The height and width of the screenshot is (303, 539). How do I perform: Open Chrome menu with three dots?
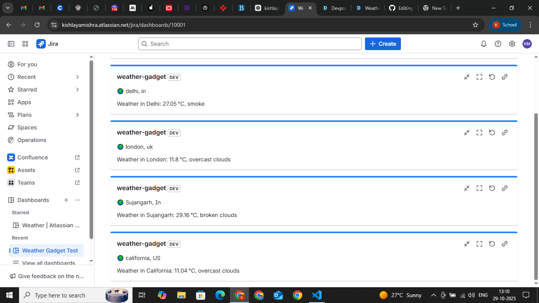point(530,25)
